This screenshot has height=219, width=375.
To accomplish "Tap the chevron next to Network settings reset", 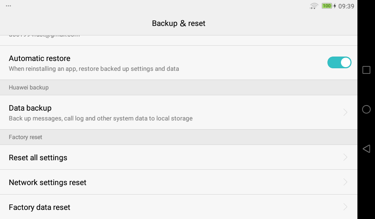I will (x=345, y=182).
